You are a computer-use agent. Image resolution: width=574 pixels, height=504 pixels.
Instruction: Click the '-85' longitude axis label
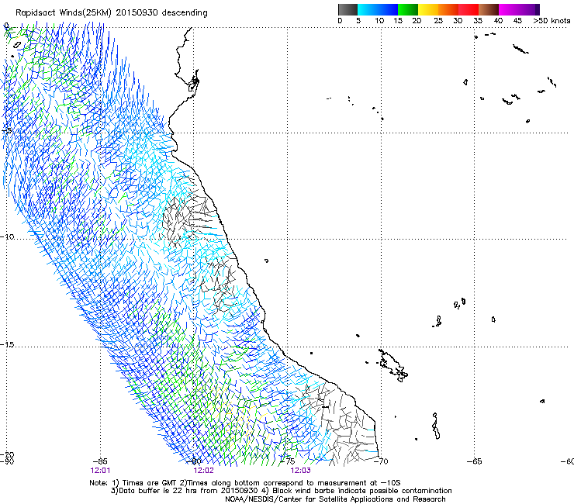pyautogui.click(x=100, y=461)
